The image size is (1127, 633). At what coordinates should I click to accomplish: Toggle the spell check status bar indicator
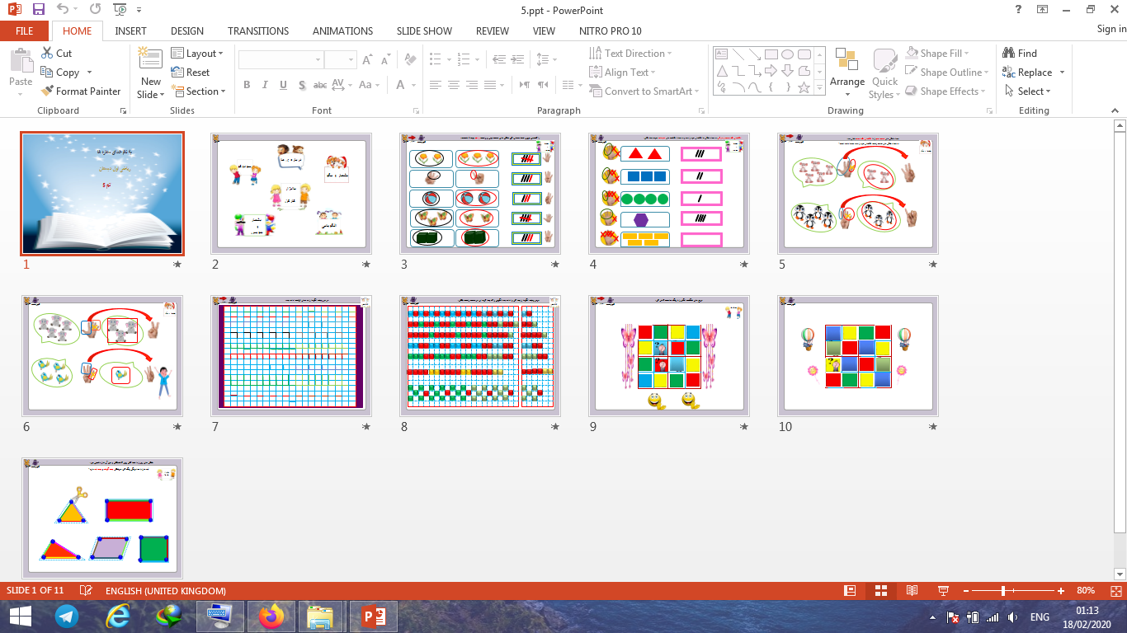[x=86, y=591]
